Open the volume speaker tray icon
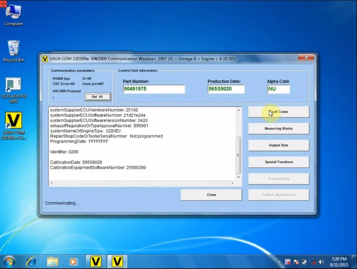 (x=321, y=262)
